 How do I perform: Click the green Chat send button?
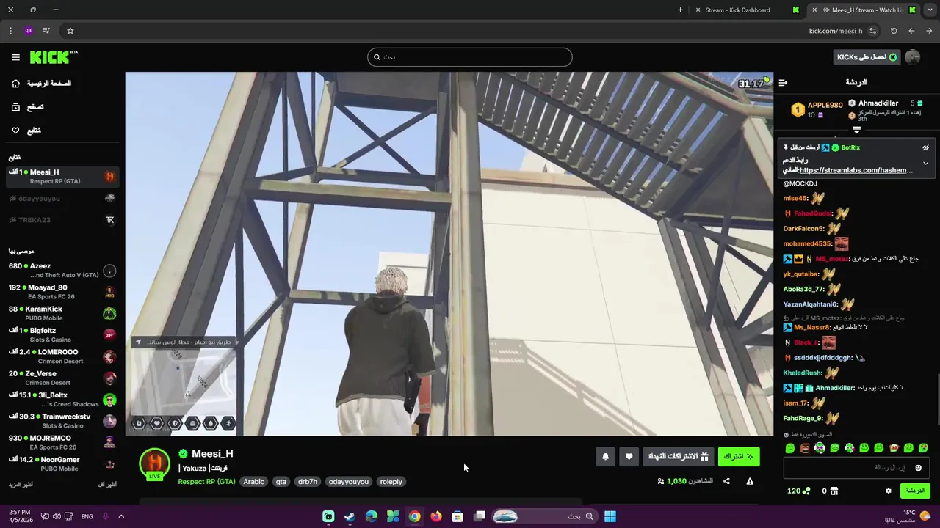tap(914, 491)
